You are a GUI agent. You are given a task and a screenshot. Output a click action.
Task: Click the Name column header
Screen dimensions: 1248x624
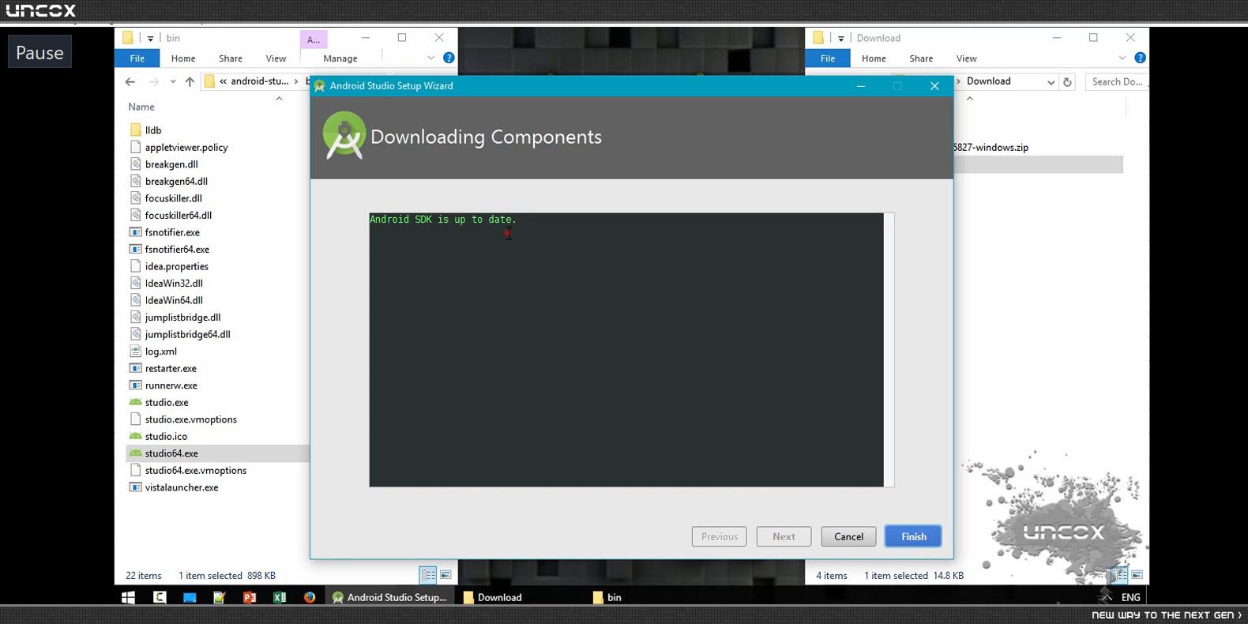pyautogui.click(x=141, y=107)
